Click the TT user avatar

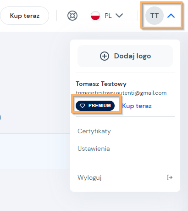coord(155,16)
